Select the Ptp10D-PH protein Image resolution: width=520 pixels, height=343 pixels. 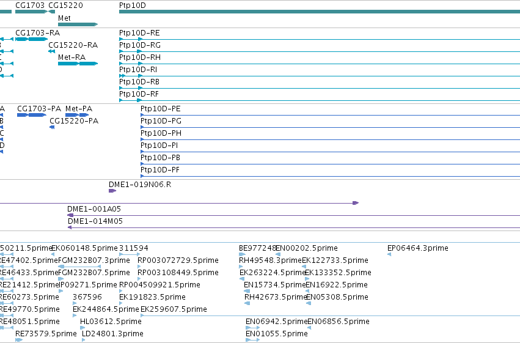click(331, 139)
